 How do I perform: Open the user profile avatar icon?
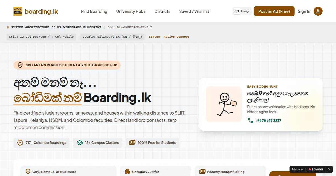pyautogui.click(x=318, y=11)
